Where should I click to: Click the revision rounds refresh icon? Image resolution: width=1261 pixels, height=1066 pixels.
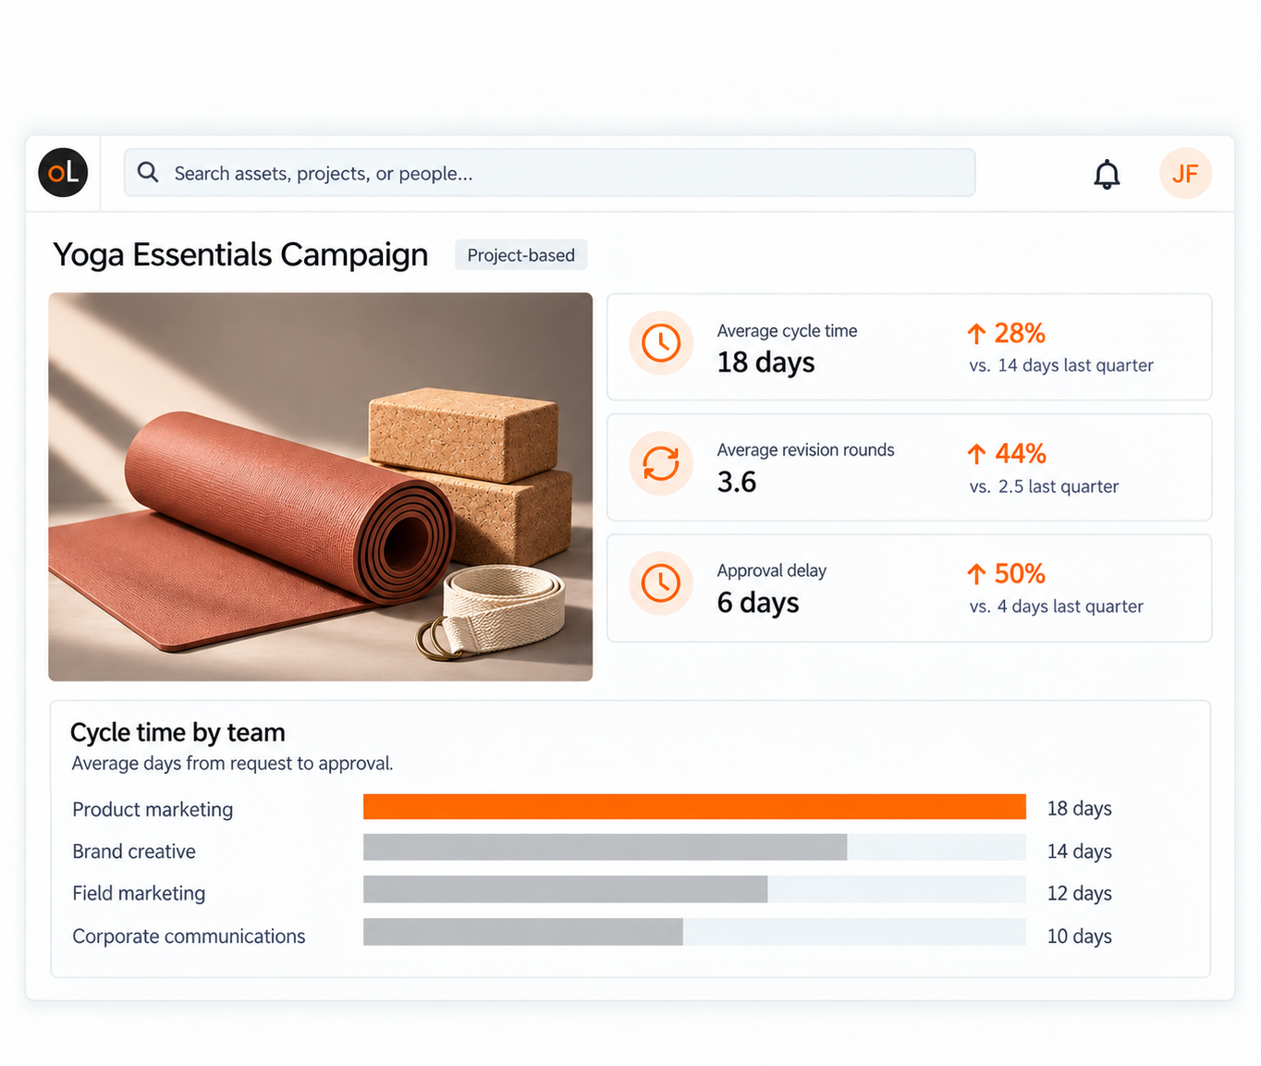click(x=661, y=463)
